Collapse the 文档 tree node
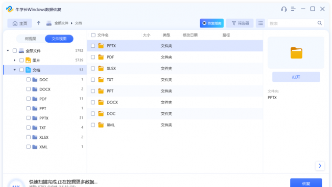 (x=15, y=70)
